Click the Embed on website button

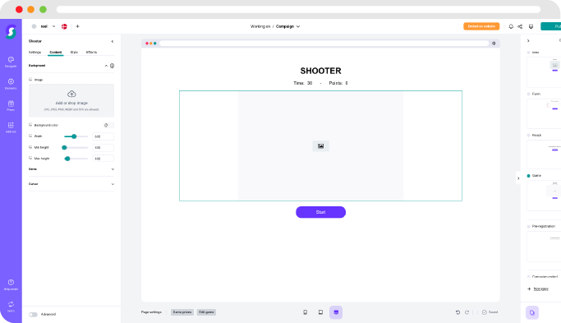(481, 26)
